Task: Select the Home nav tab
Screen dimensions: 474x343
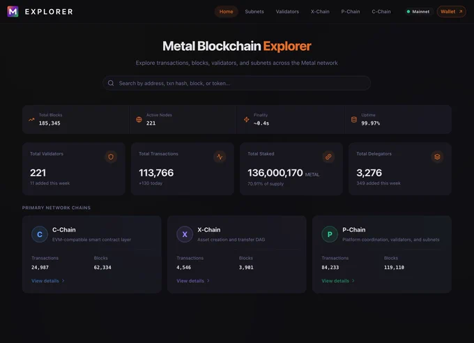Action: (226, 11)
